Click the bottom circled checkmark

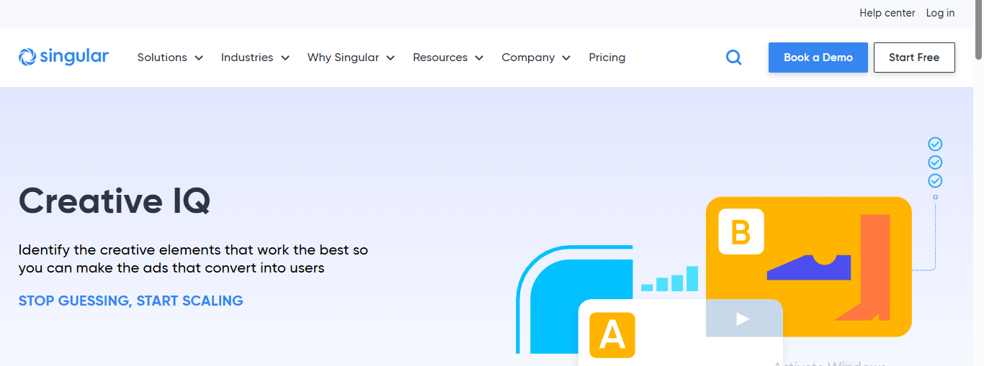[935, 180]
